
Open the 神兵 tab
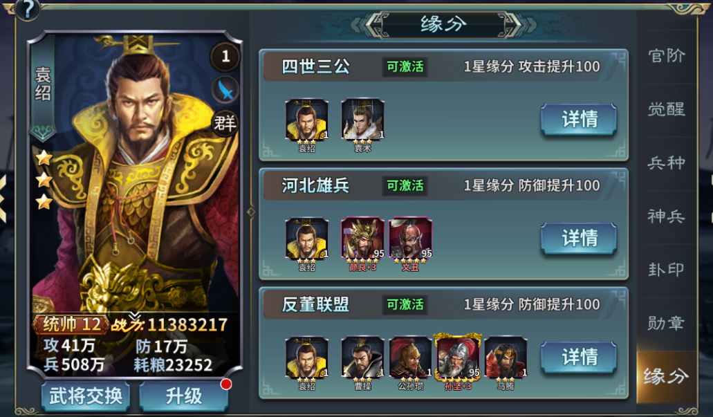coord(666,216)
